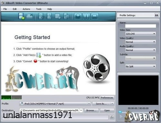Screen dimensions: 161x123
Task: Click the Add File(s) icon in Getting Started
Action: click(x=39, y=55)
